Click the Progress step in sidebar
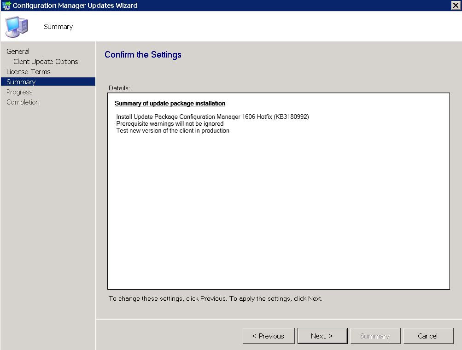462x350 pixels. 19,92
